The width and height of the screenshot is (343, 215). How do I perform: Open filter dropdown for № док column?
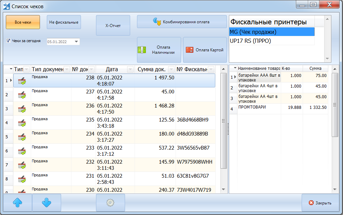[x=92, y=69]
